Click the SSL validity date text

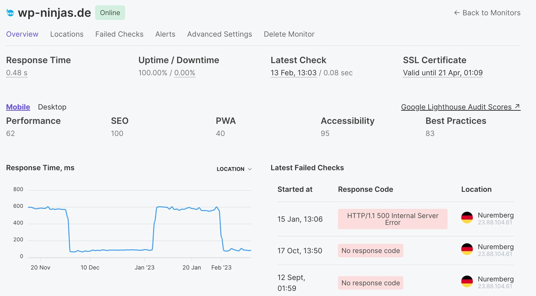click(443, 73)
